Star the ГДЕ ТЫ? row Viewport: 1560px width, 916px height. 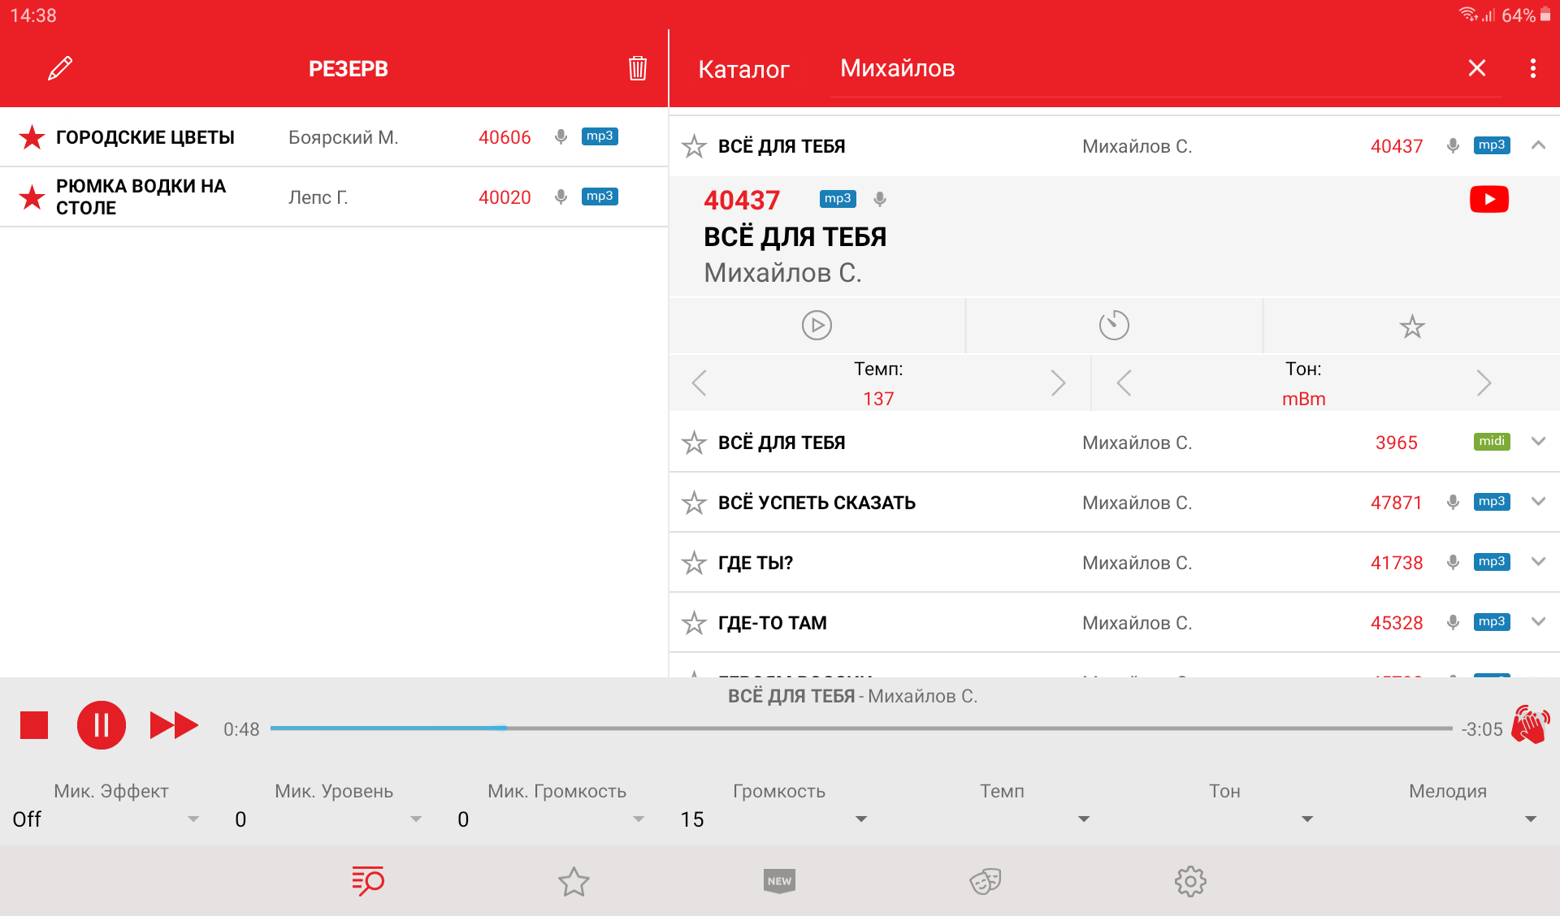[694, 563]
